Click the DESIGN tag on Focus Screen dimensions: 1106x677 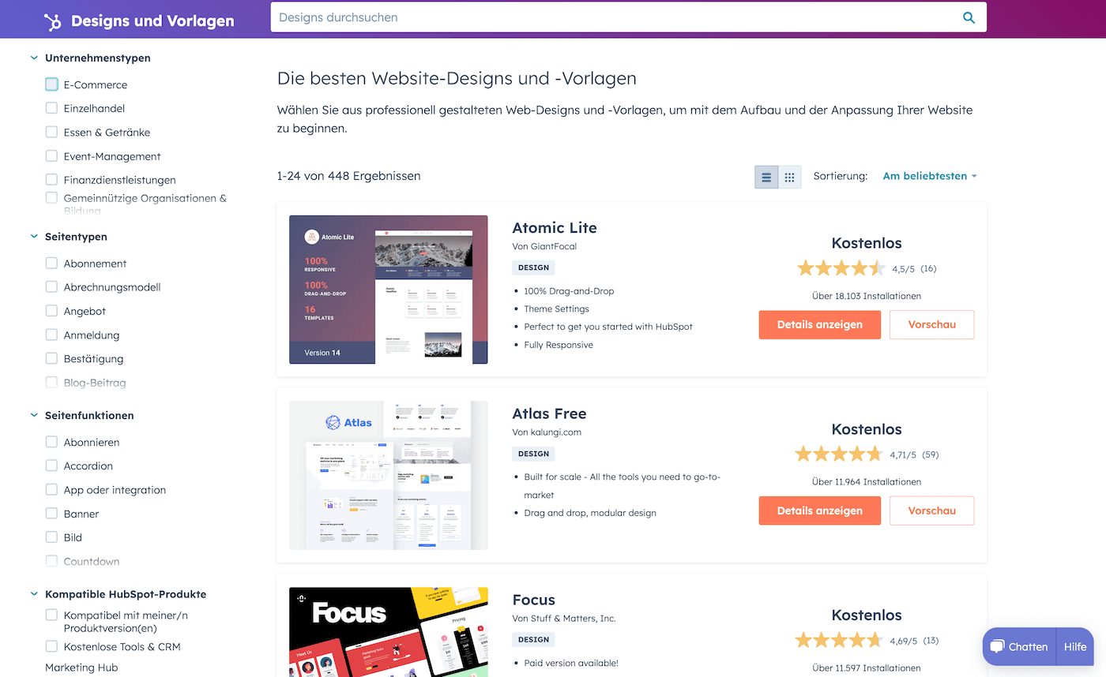pyautogui.click(x=533, y=640)
